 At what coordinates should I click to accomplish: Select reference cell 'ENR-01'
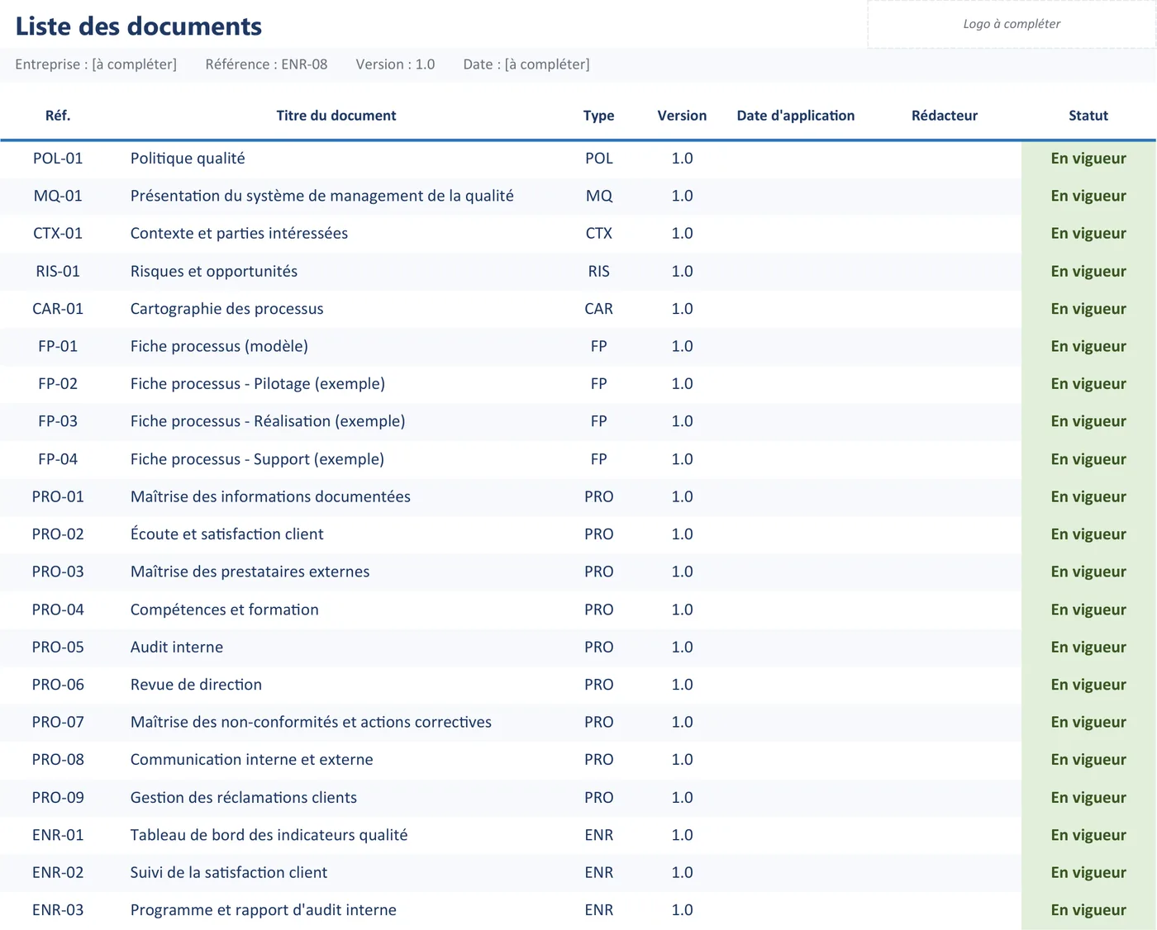58,835
